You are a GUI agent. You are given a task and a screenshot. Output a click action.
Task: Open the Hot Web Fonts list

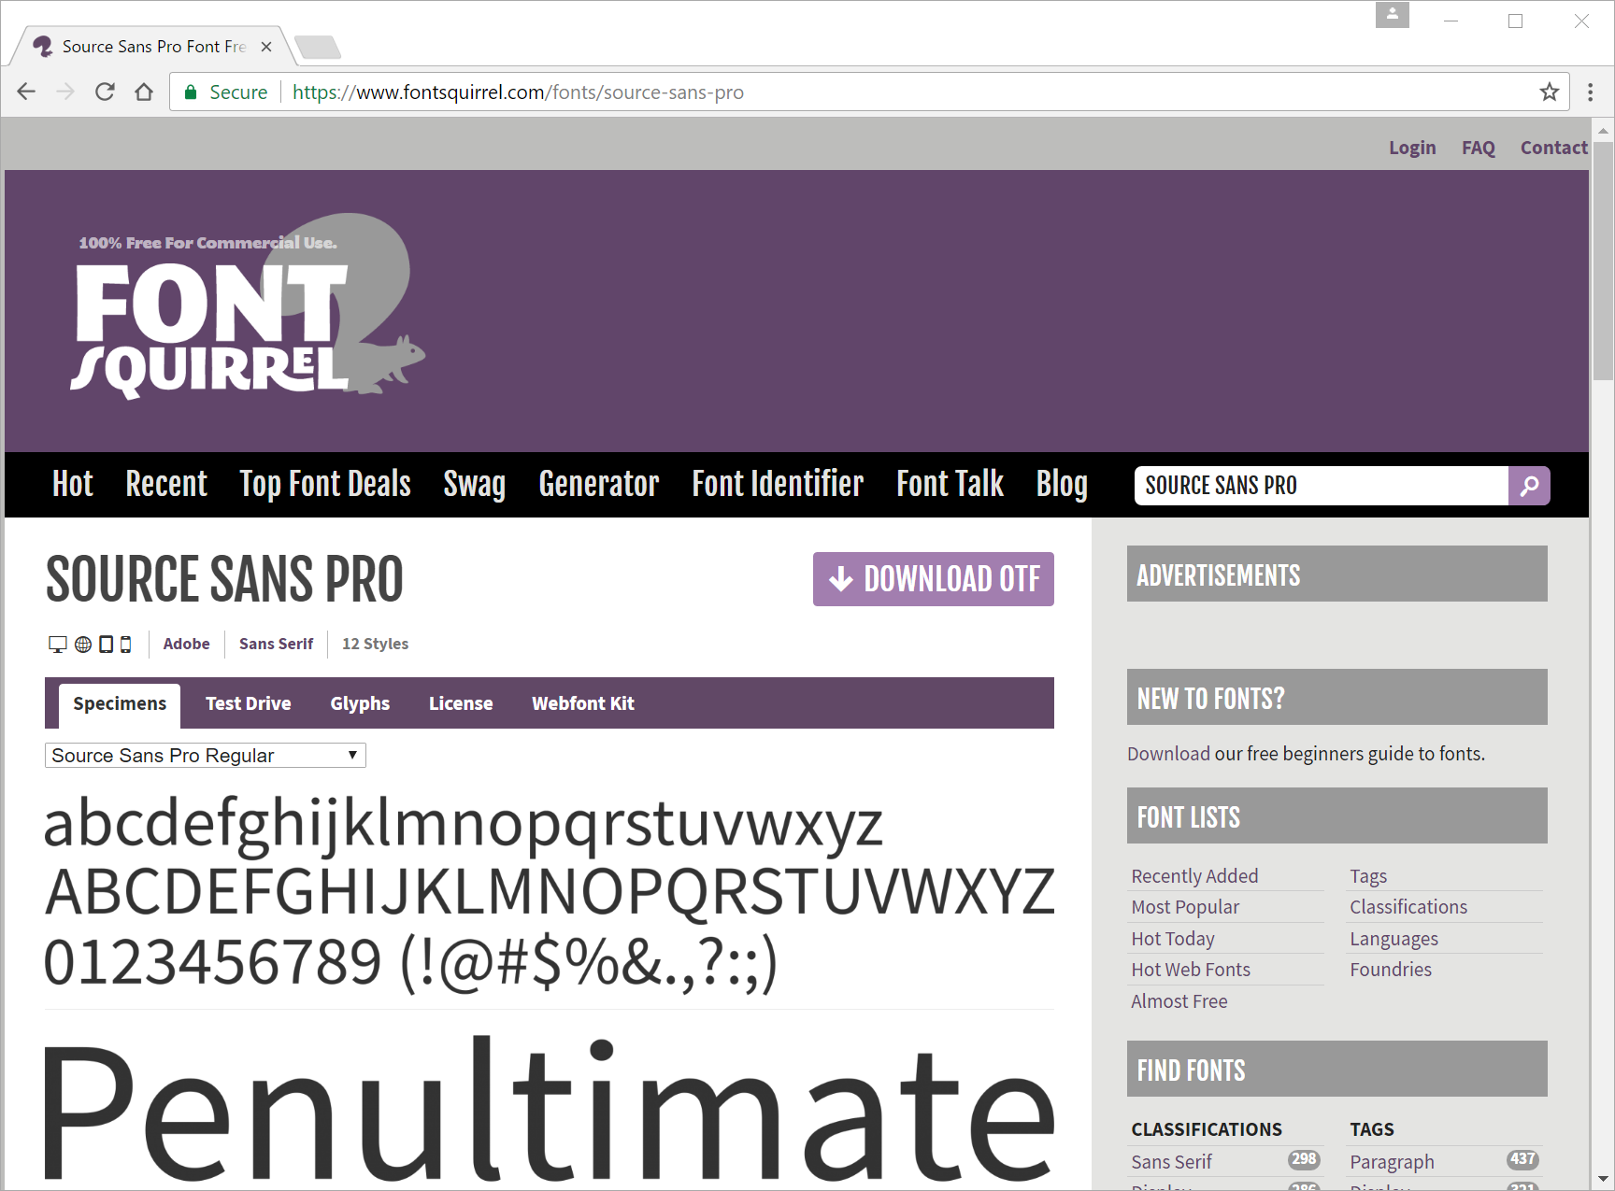pyautogui.click(x=1191, y=970)
